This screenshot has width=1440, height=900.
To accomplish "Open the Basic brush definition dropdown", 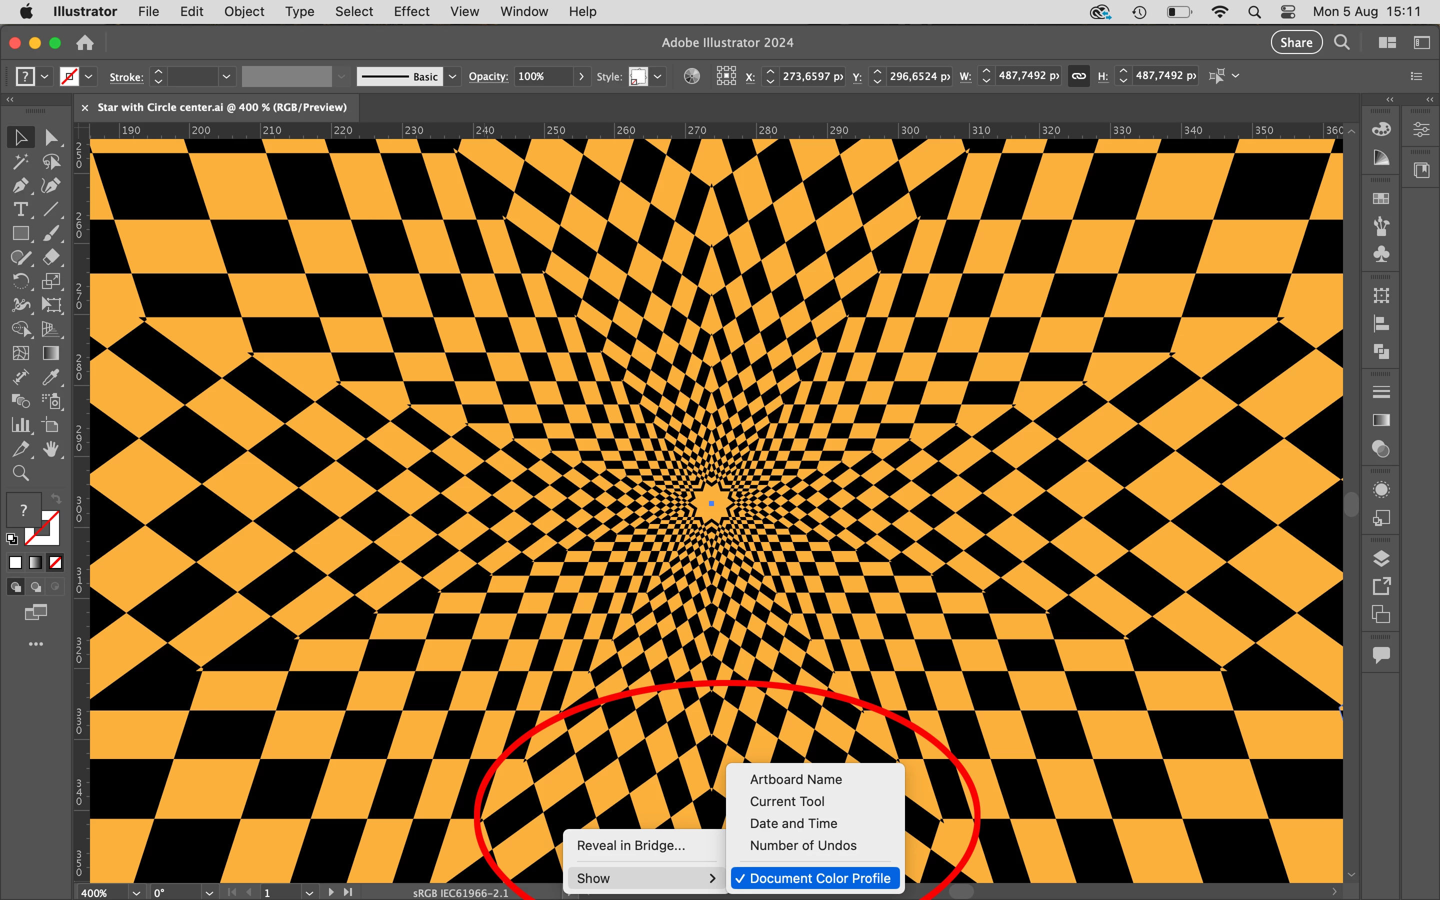I will [x=452, y=76].
